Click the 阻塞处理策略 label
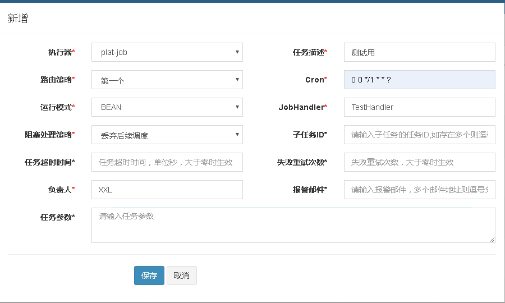Viewport: 505px width, 303px height. click(49, 135)
